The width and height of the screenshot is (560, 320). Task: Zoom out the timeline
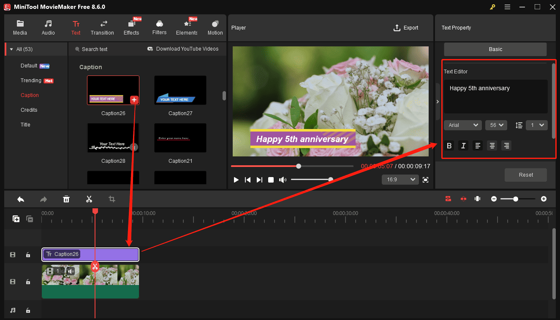[x=494, y=199]
